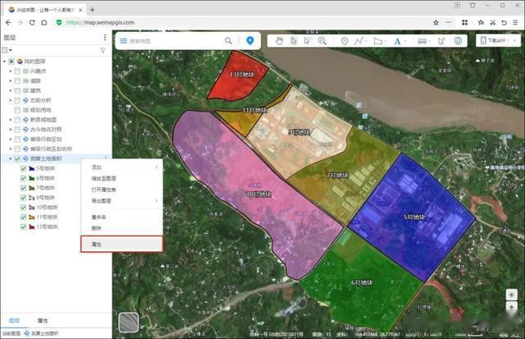Viewport: 525px width, 339px height.
Task: Click the zoom in plus button on map
Action: pos(511,307)
